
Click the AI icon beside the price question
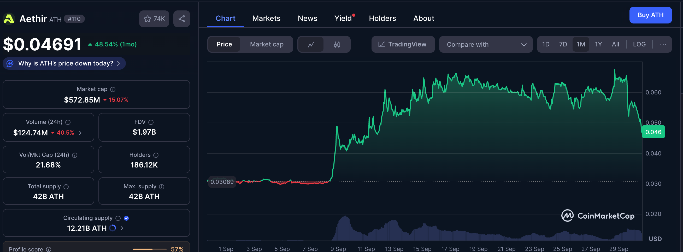pos(10,63)
